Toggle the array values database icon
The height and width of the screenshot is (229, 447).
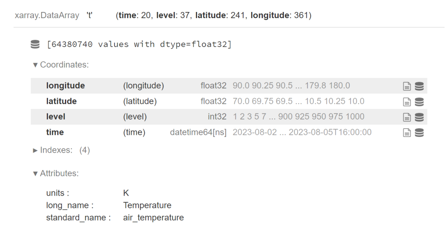[x=35, y=44]
